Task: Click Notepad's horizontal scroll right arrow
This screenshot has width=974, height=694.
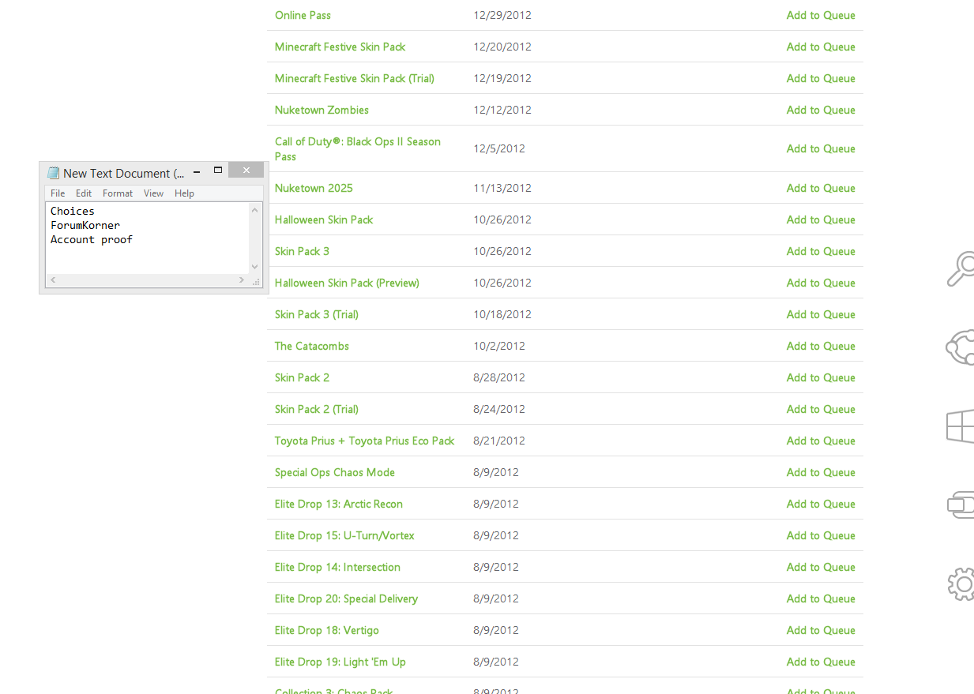Action: (242, 280)
